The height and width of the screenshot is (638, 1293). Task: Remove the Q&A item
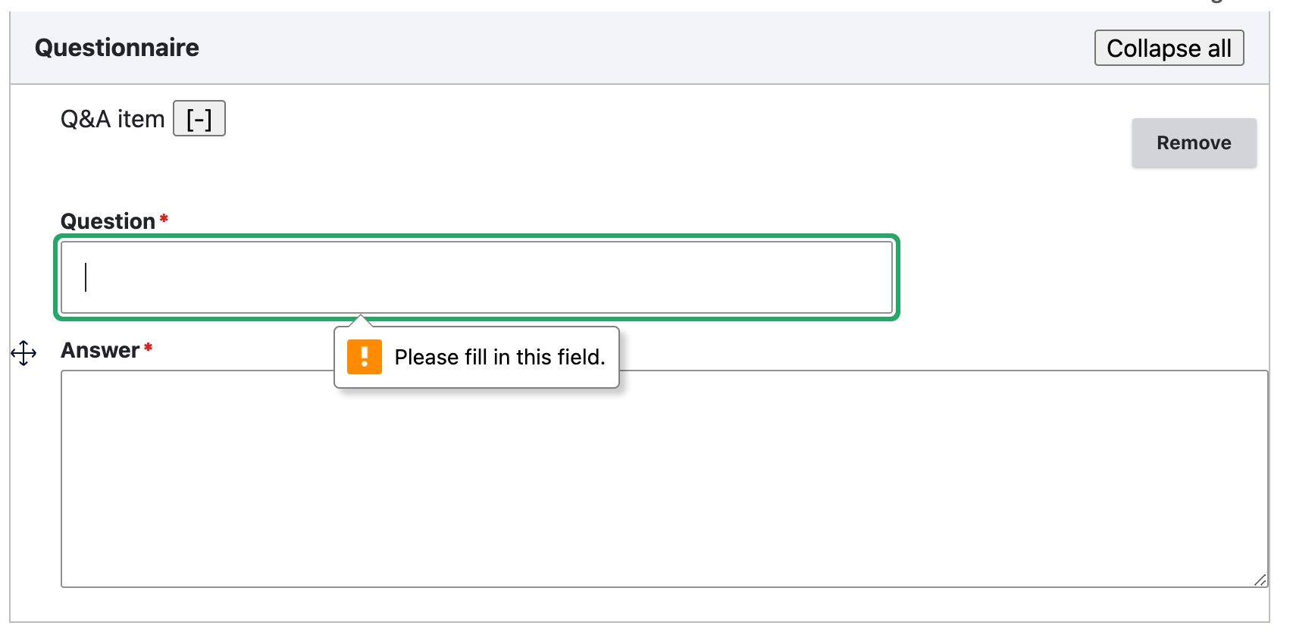pos(1194,142)
